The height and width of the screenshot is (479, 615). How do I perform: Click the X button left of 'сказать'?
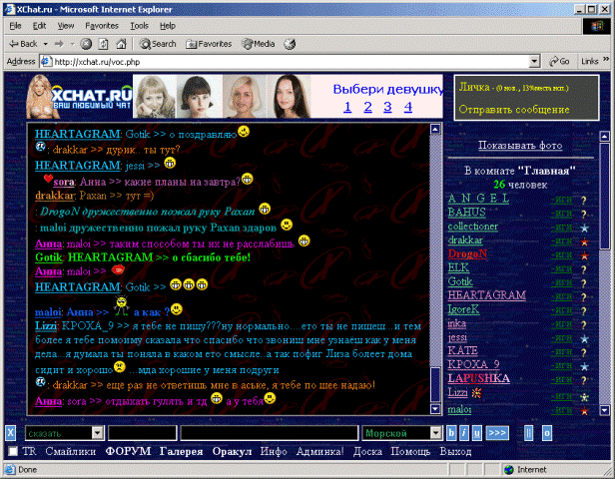10,433
